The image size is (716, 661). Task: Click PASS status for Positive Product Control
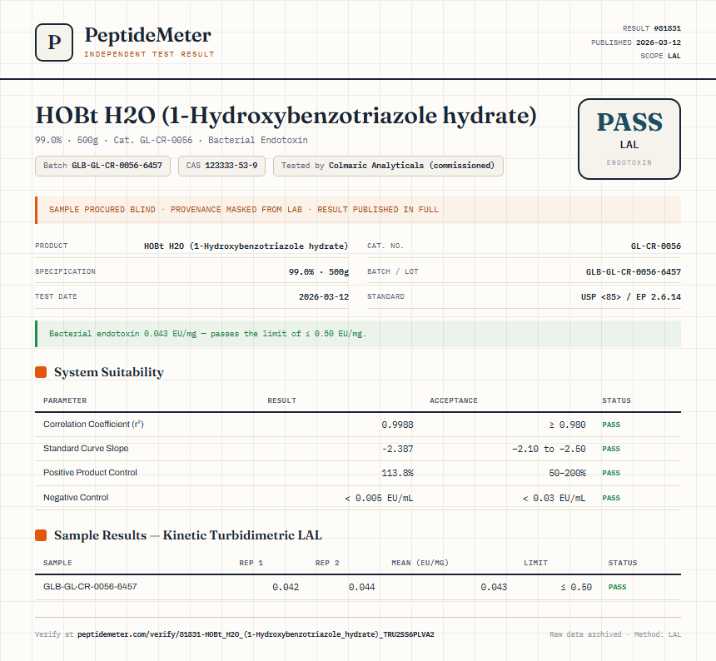pos(611,473)
